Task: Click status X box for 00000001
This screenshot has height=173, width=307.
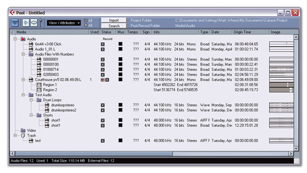Action: point(103,59)
